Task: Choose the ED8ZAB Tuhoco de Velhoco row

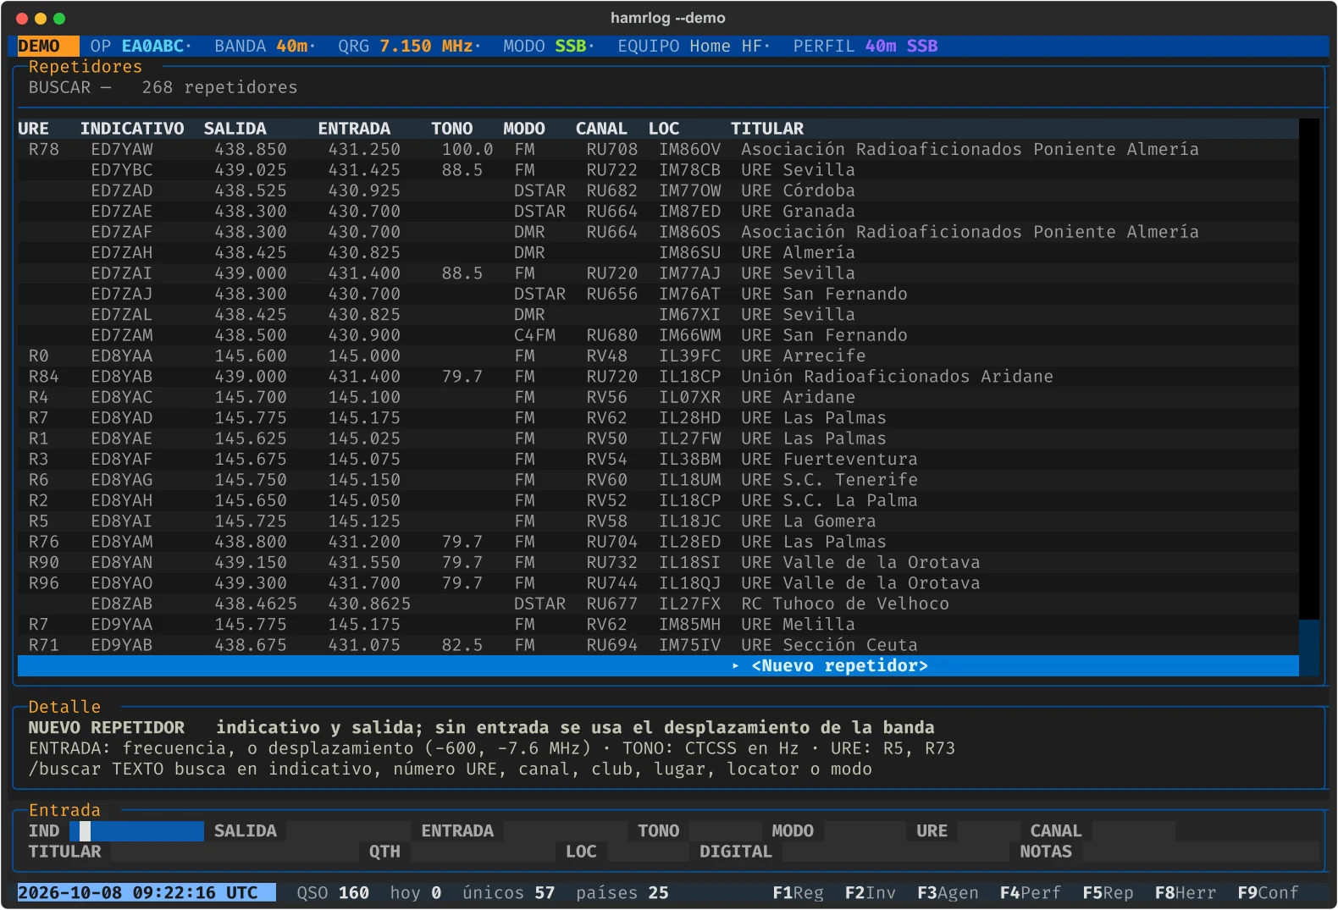Action: click(x=658, y=604)
